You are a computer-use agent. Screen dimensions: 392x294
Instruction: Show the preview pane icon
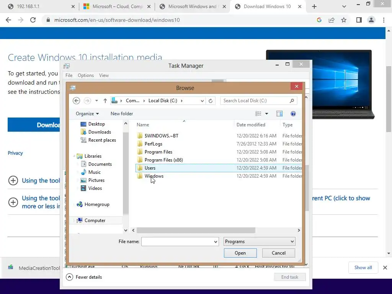point(279,114)
